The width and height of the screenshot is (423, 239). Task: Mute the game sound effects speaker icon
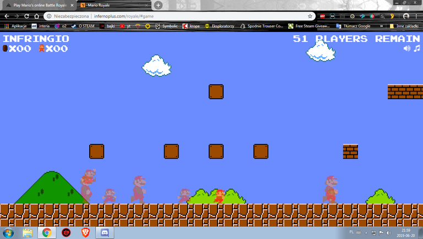point(407,48)
